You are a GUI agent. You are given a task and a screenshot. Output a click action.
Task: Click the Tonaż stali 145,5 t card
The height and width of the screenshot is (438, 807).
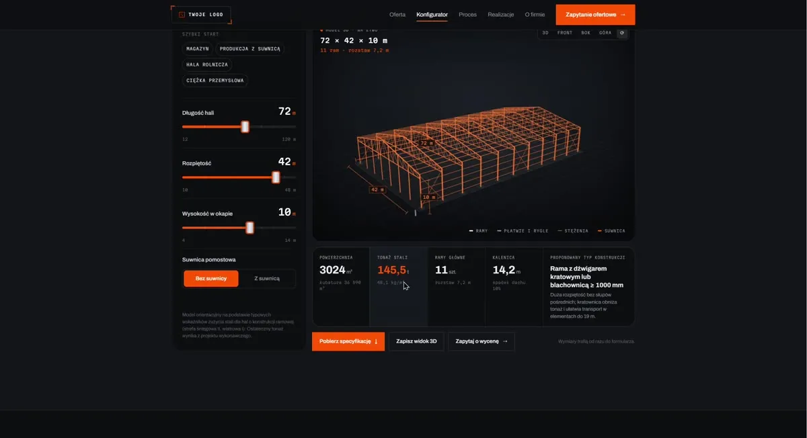pyautogui.click(x=399, y=287)
